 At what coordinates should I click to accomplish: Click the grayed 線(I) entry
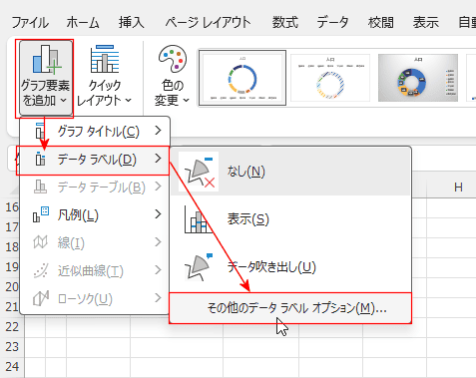(x=95, y=243)
